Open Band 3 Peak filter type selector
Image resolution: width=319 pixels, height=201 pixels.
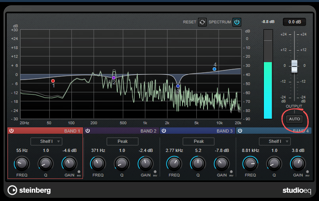[198, 141]
